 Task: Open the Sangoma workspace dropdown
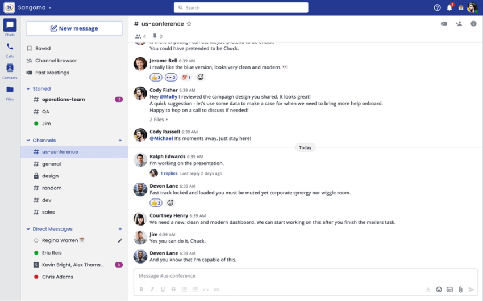35,8
